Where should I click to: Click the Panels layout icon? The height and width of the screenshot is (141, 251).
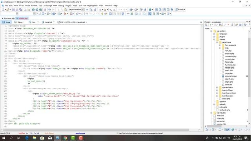tap(176, 9)
